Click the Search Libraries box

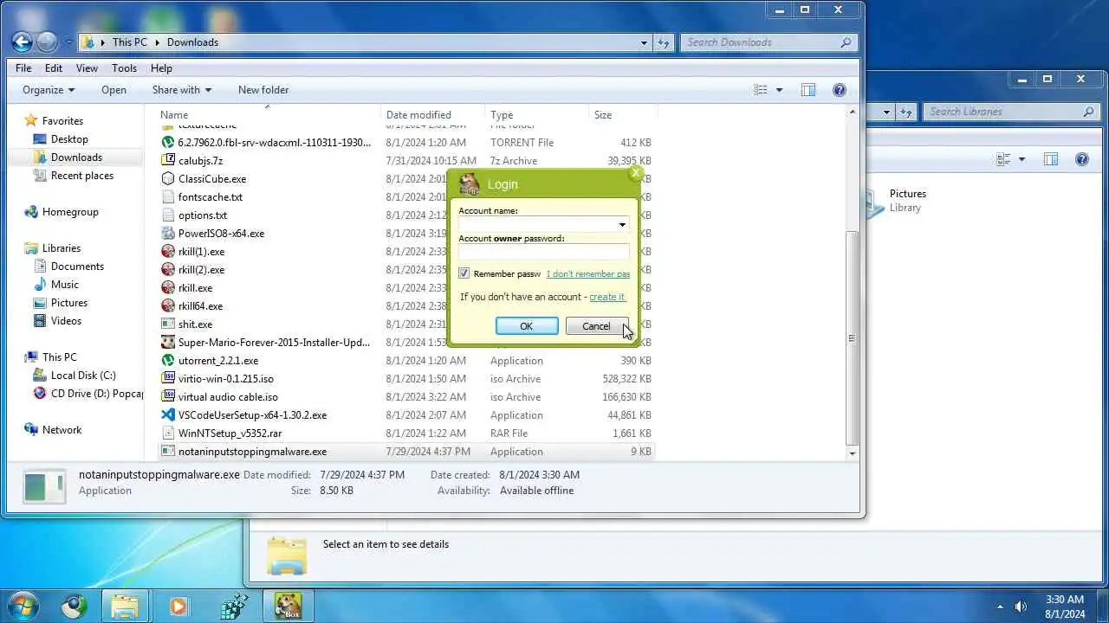pos(1011,112)
